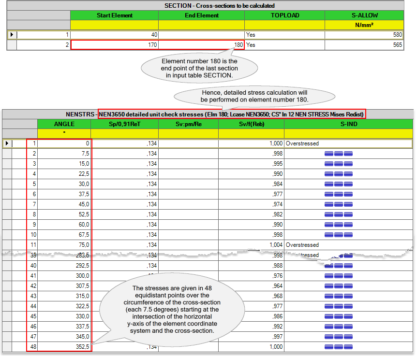Click the S-IND bars in row 5
The image size is (417, 356).
(x=338, y=184)
